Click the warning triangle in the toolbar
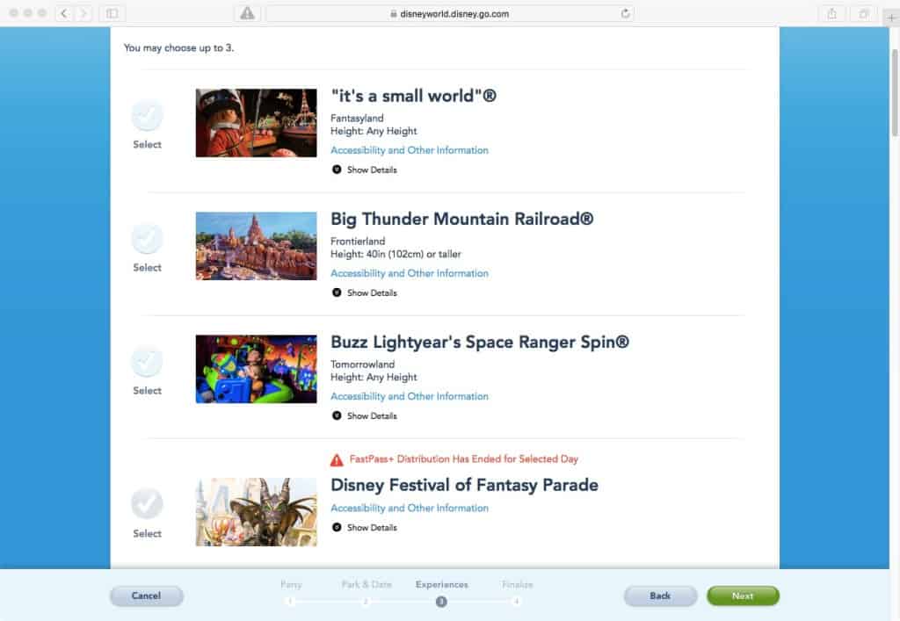Image resolution: width=900 pixels, height=621 pixels. pyautogui.click(x=247, y=13)
